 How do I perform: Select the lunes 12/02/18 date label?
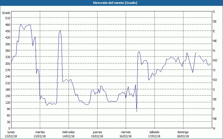[x=11, y=134]
